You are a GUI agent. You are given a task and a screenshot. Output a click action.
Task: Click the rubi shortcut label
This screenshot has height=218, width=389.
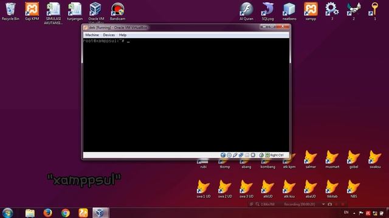coord(203,167)
